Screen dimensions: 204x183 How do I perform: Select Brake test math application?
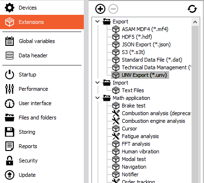(x=134, y=106)
